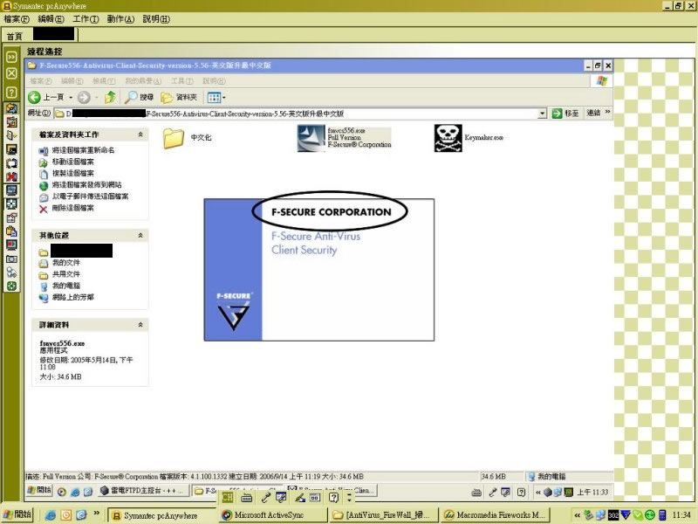Expand hidden icons in the local system tray
The width and height of the screenshot is (698, 524).
coord(578,515)
